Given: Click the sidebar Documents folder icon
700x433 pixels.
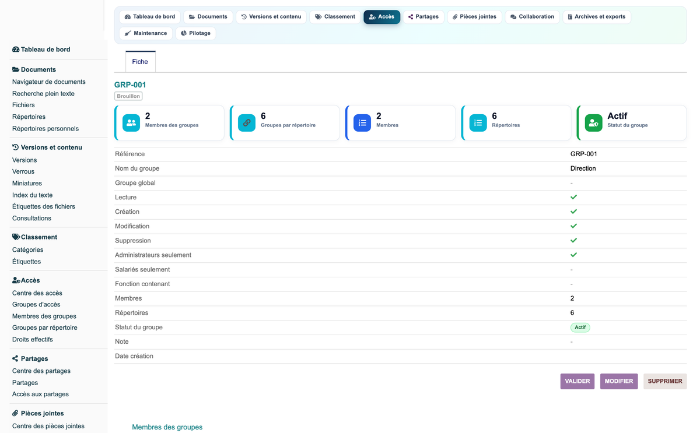Looking at the screenshot, I should [x=16, y=69].
